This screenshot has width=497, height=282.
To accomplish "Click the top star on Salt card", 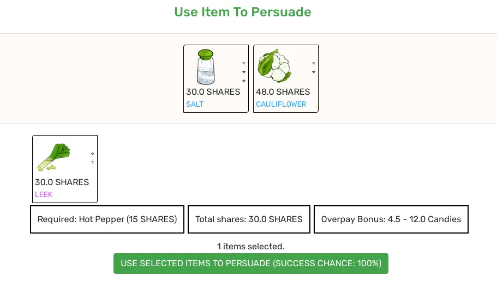I will (244, 63).
